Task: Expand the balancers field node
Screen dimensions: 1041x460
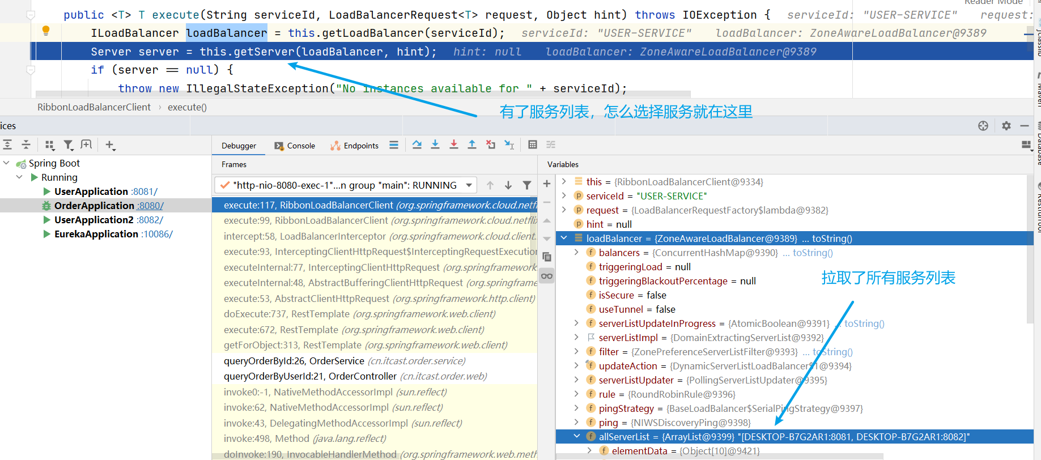Action: pos(576,253)
